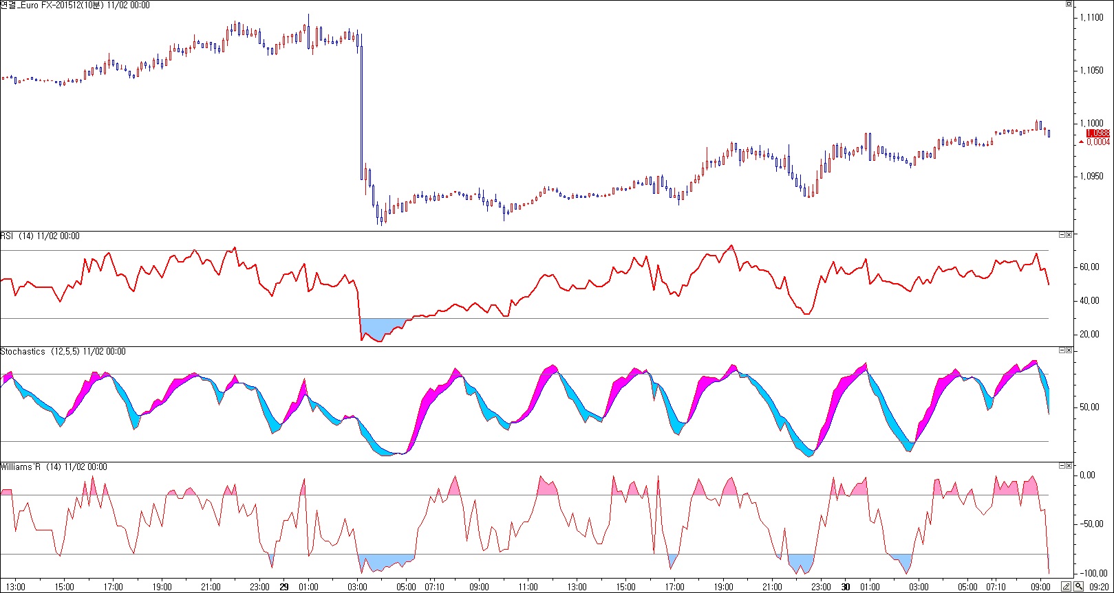Click the 29 date marker on time axis
This screenshot has width=1114, height=593.
click(x=283, y=587)
